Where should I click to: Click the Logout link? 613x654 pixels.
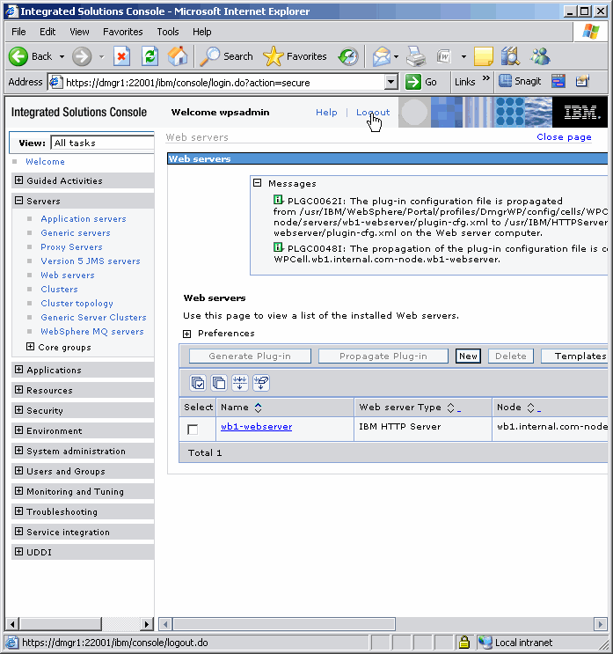coord(373,113)
